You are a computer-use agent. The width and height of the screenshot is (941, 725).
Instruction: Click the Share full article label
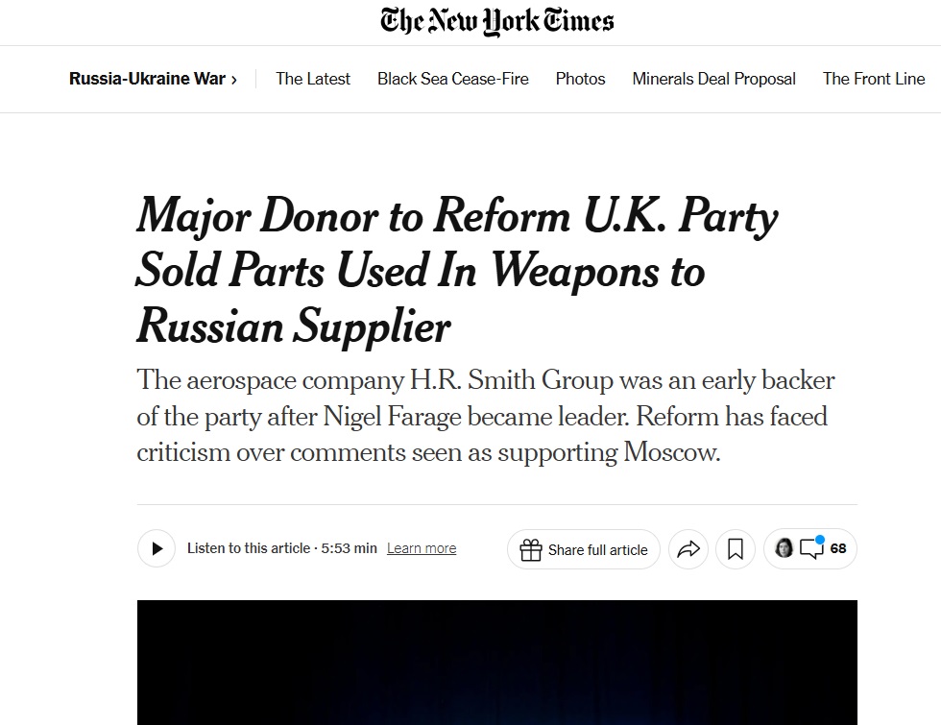coord(597,550)
